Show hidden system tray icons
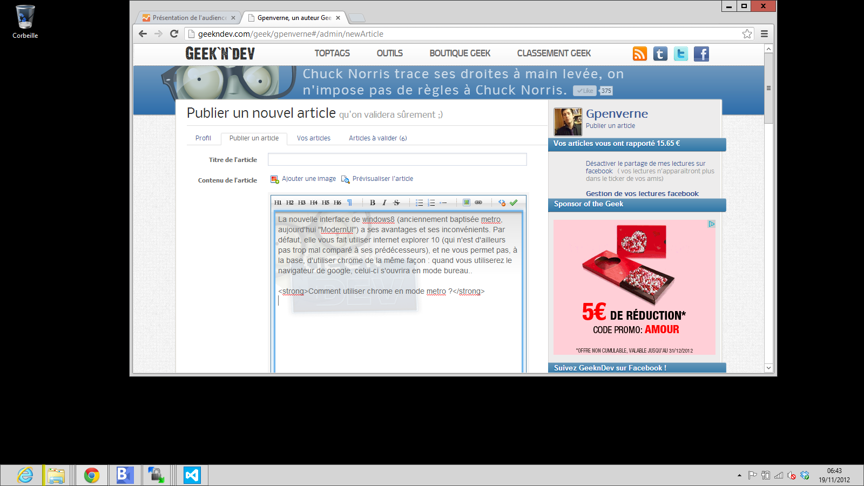 pyautogui.click(x=739, y=475)
